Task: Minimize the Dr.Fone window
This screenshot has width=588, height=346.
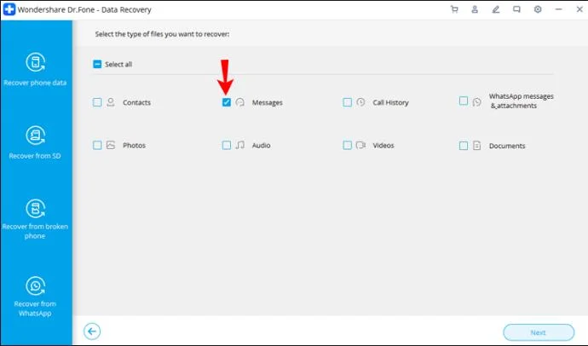Action: (559, 9)
